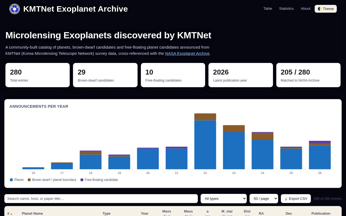Sort the table by # column
The height and width of the screenshot is (216, 346).
(x=10, y=213)
